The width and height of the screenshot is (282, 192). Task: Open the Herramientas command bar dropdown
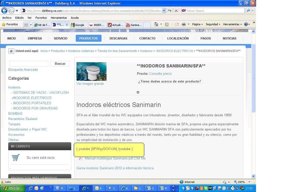(232, 24)
